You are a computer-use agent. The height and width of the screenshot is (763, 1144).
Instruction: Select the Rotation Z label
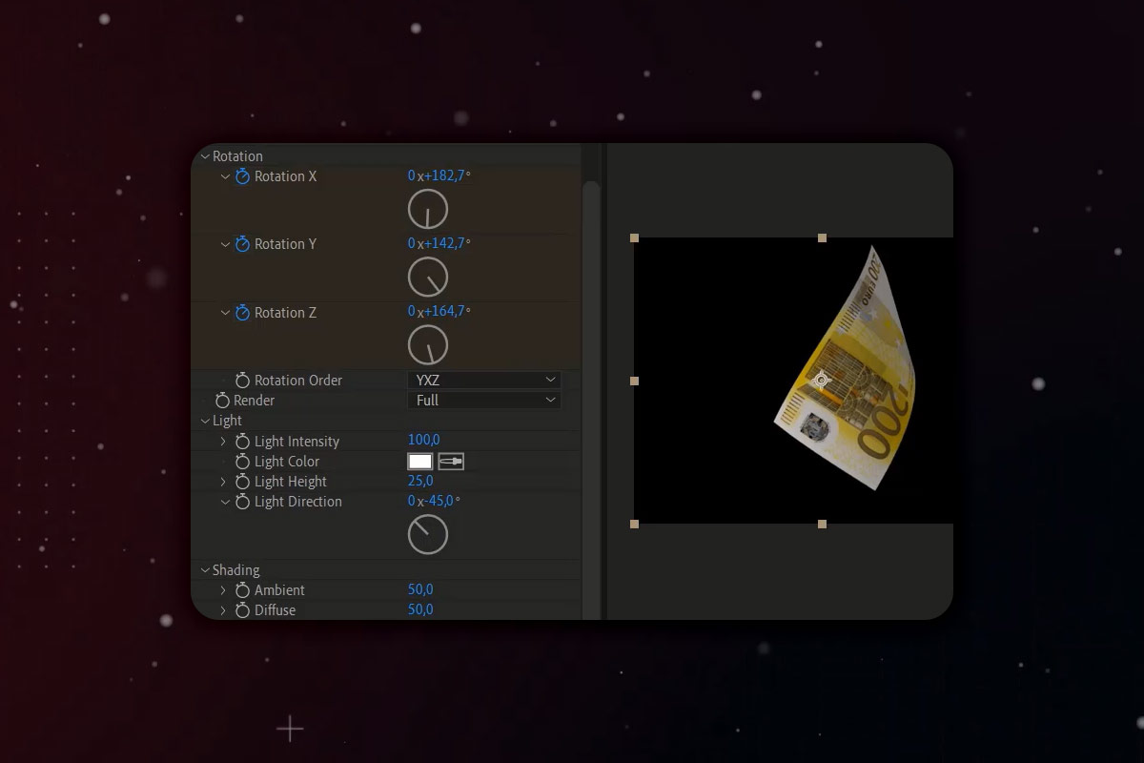click(285, 313)
